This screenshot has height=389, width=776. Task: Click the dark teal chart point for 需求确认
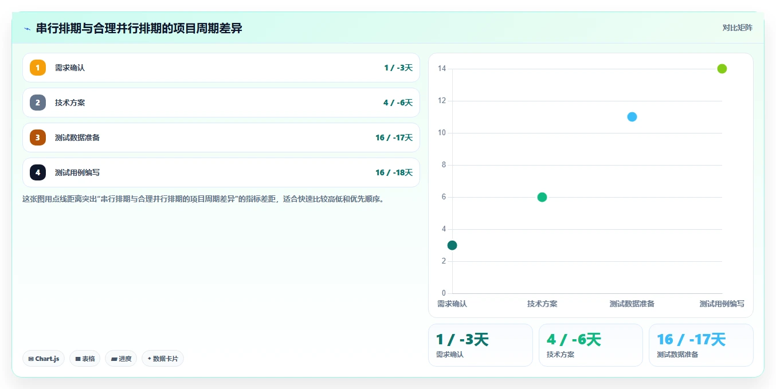tap(452, 245)
